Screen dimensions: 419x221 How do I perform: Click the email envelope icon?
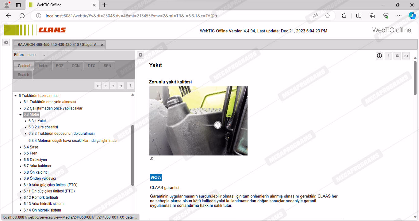pyautogui.click(x=406, y=56)
